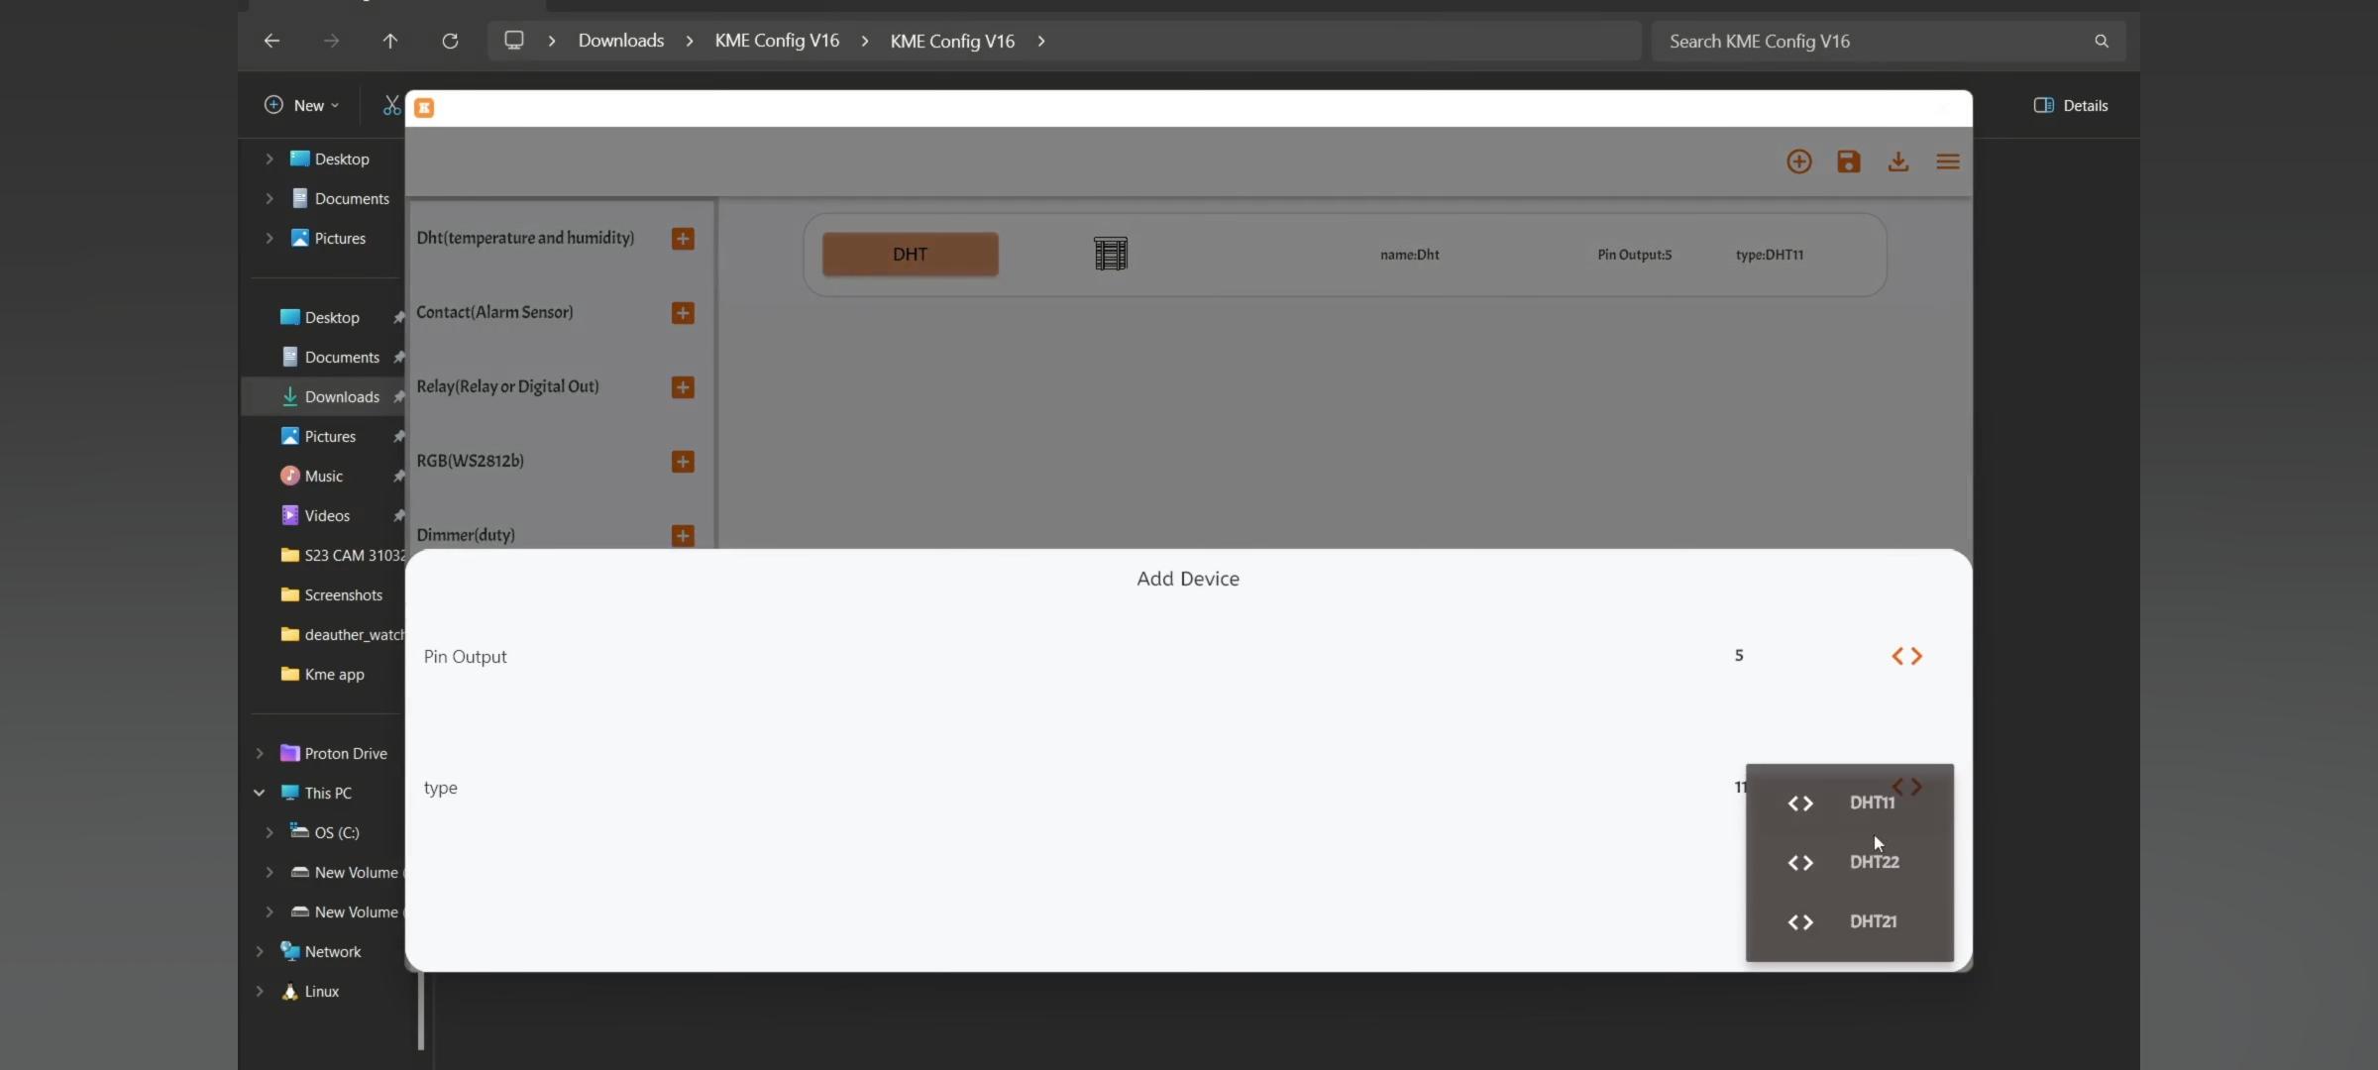This screenshot has width=2378, height=1070.
Task: Select DHT22 from type dropdown
Action: click(1875, 861)
